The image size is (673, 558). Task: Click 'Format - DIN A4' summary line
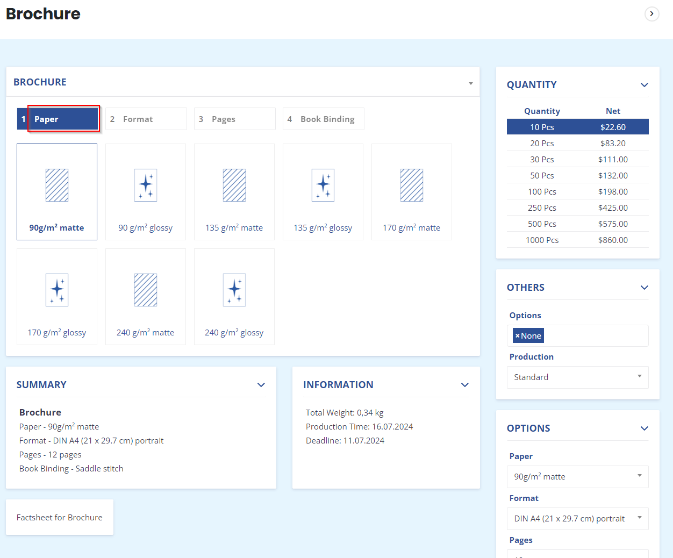pyautogui.click(x=91, y=441)
